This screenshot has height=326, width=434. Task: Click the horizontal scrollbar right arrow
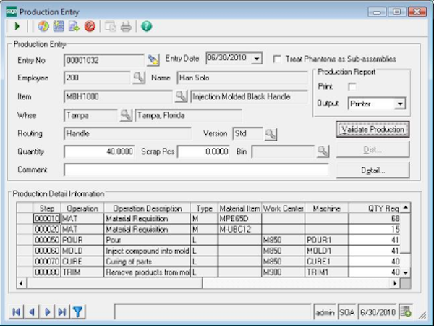click(x=395, y=283)
